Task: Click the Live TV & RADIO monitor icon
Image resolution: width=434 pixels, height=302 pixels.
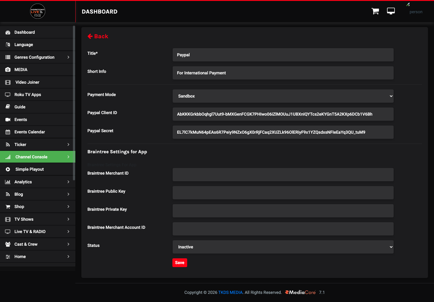Action: coord(8,232)
